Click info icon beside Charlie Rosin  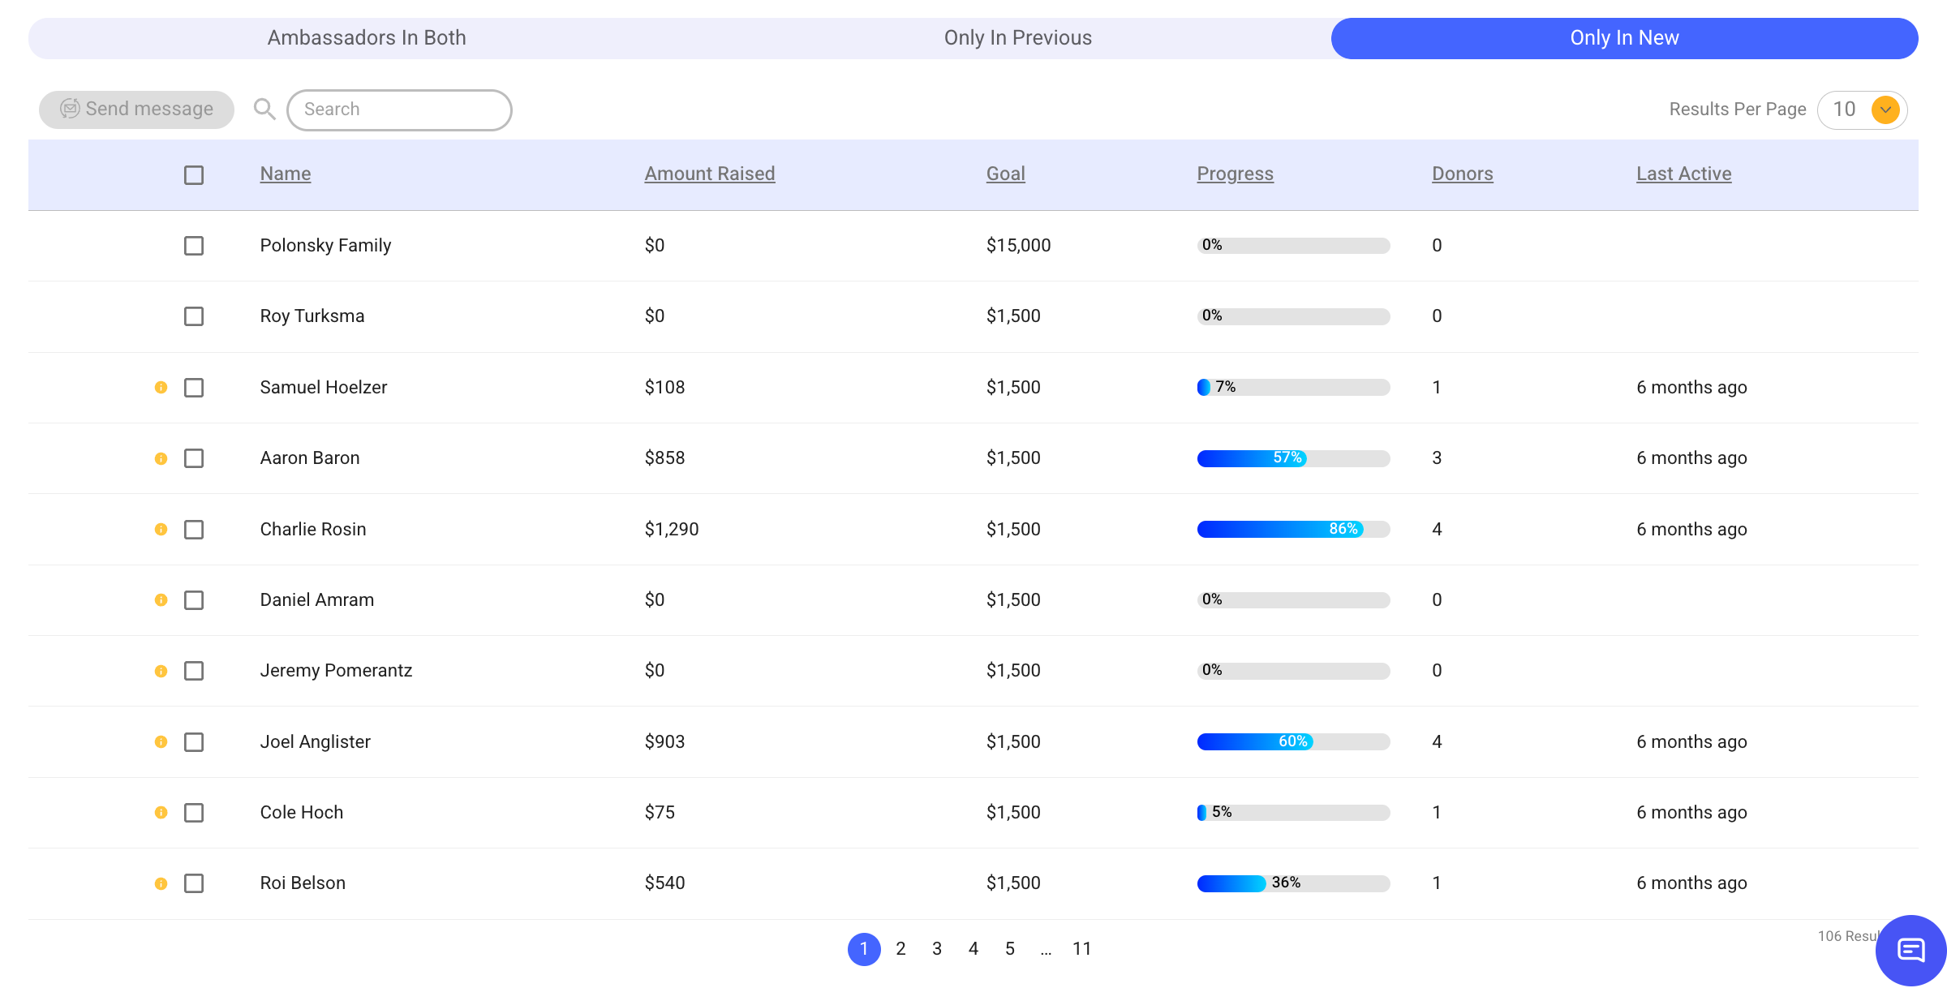pos(161,530)
